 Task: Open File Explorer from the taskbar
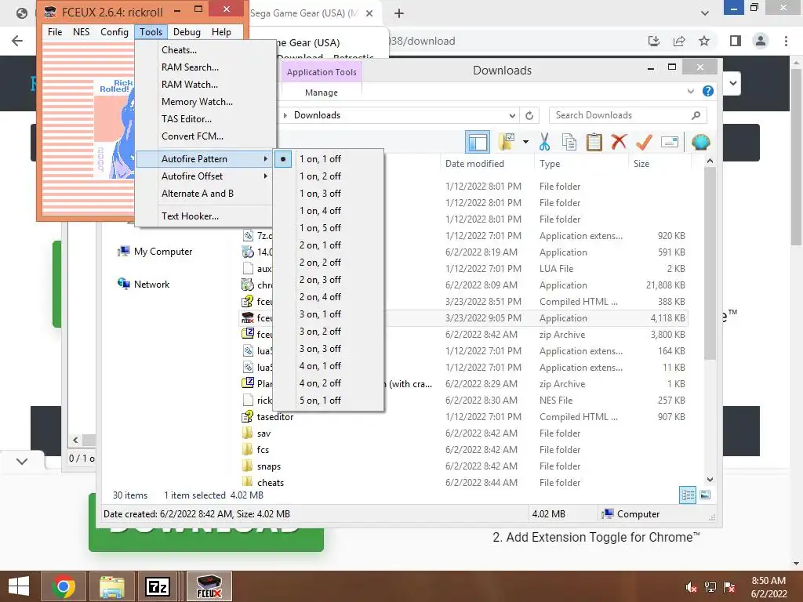click(112, 586)
